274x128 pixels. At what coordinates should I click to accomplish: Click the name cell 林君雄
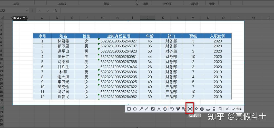63,41
